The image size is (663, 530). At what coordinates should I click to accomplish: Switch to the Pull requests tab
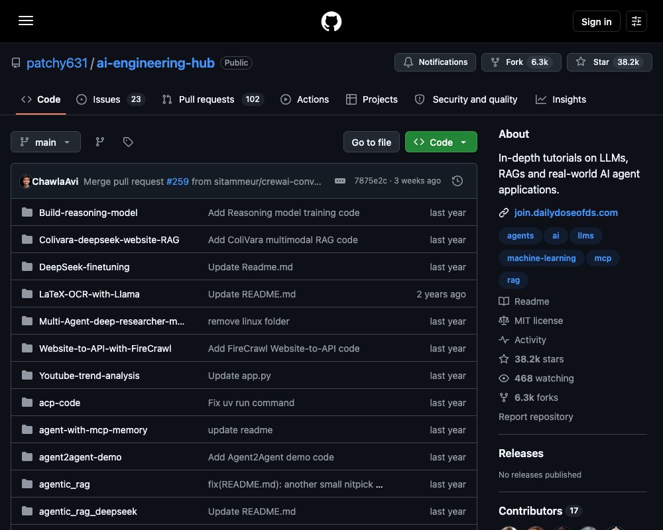(213, 99)
